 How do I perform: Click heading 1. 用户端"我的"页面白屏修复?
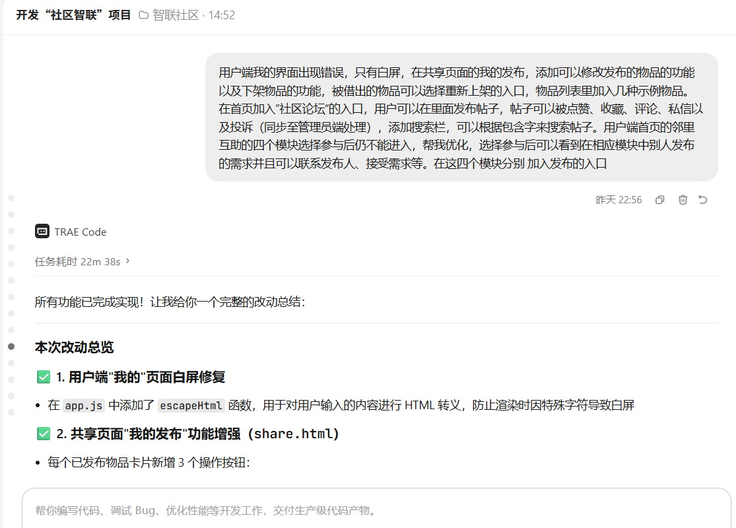pyautogui.click(x=141, y=377)
